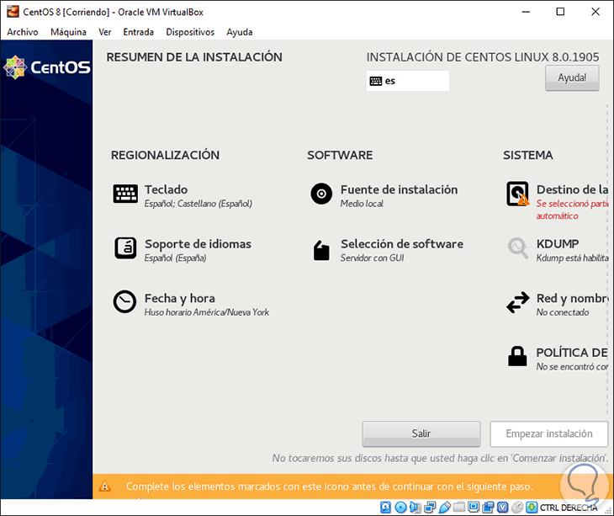The height and width of the screenshot is (516, 614).
Task: Click 'No conectado' network status text
Action: (563, 312)
